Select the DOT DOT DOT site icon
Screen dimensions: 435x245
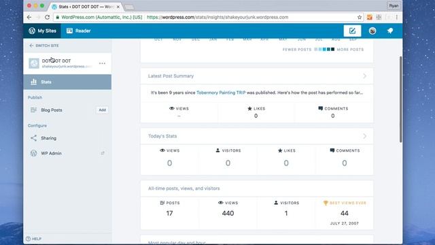34,63
